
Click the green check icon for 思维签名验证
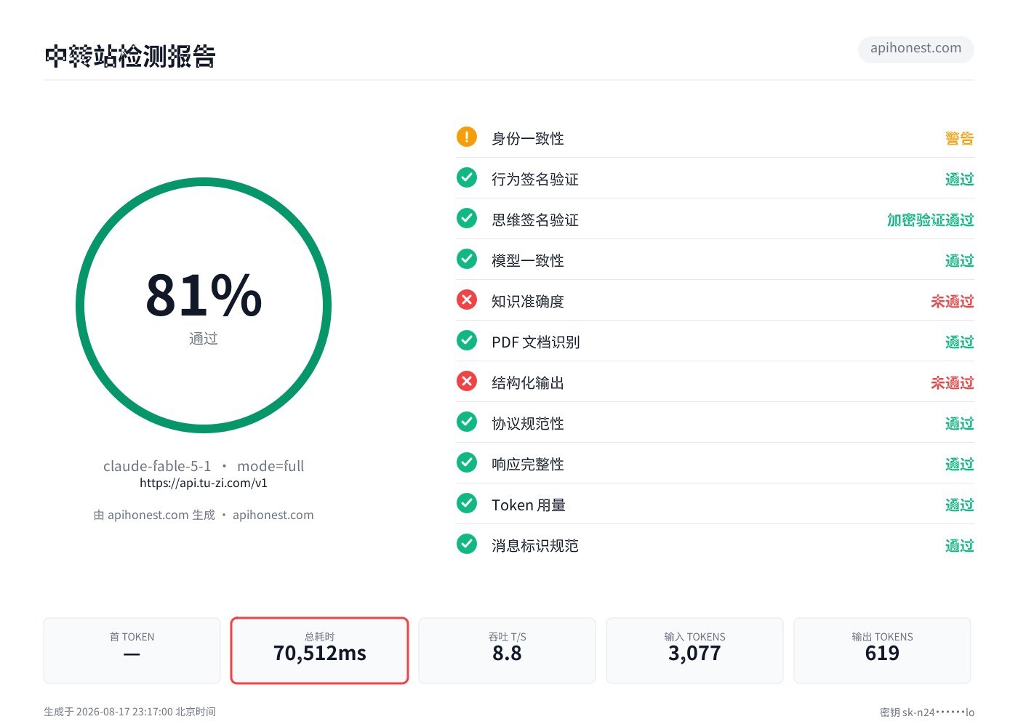click(467, 218)
